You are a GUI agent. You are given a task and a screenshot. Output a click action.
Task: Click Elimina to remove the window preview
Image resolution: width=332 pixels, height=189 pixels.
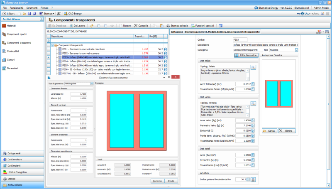tap(287, 131)
